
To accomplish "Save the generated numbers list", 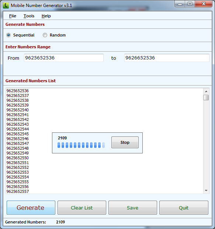I will click(x=133, y=208).
